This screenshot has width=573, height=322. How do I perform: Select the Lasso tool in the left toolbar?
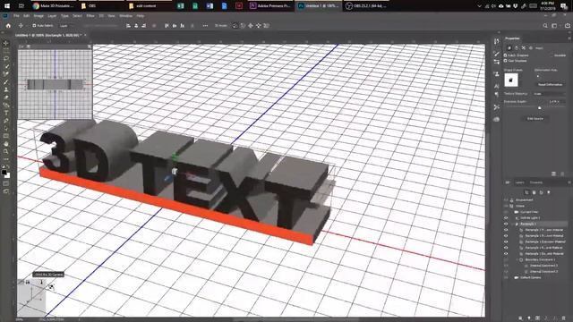pos(6,58)
